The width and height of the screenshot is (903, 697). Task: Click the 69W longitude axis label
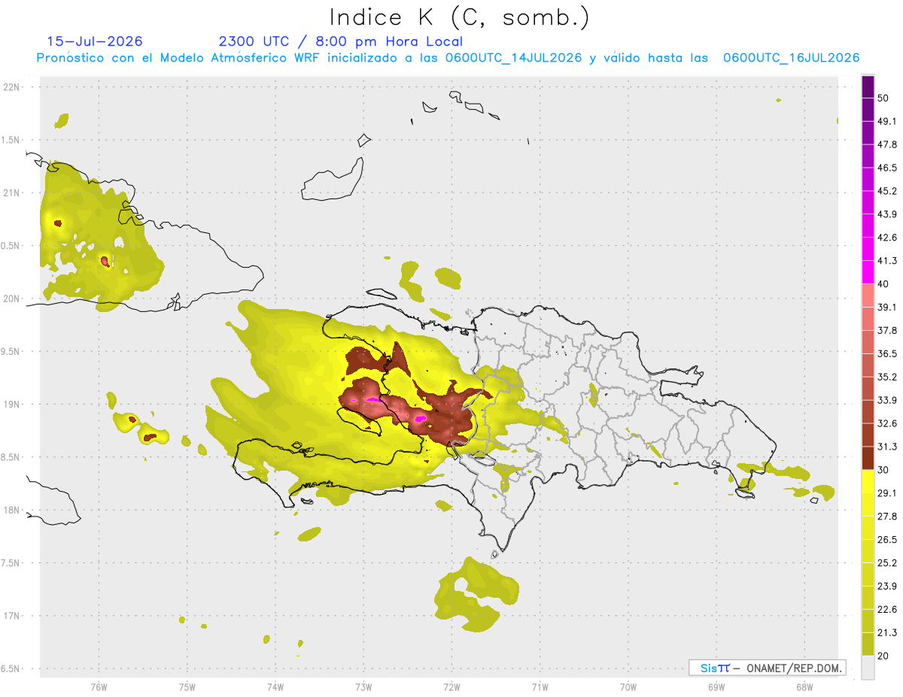pyautogui.click(x=716, y=686)
